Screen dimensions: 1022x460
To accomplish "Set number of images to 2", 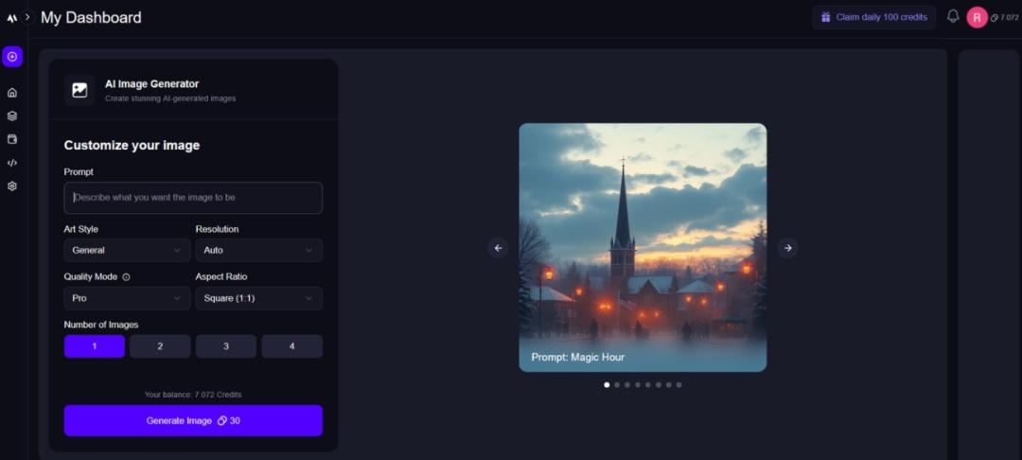I will tap(160, 346).
